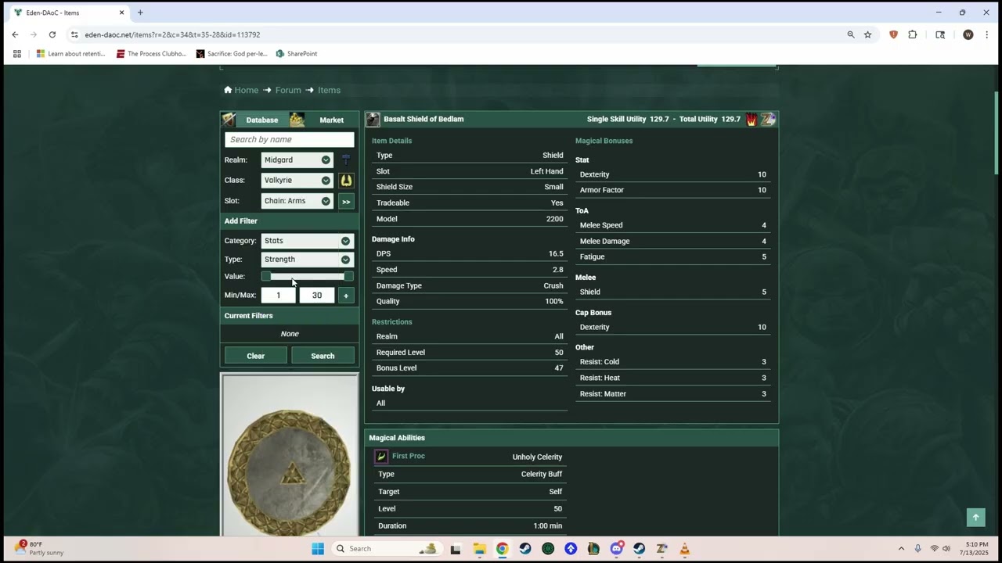Open a new browser tab

click(140, 13)
